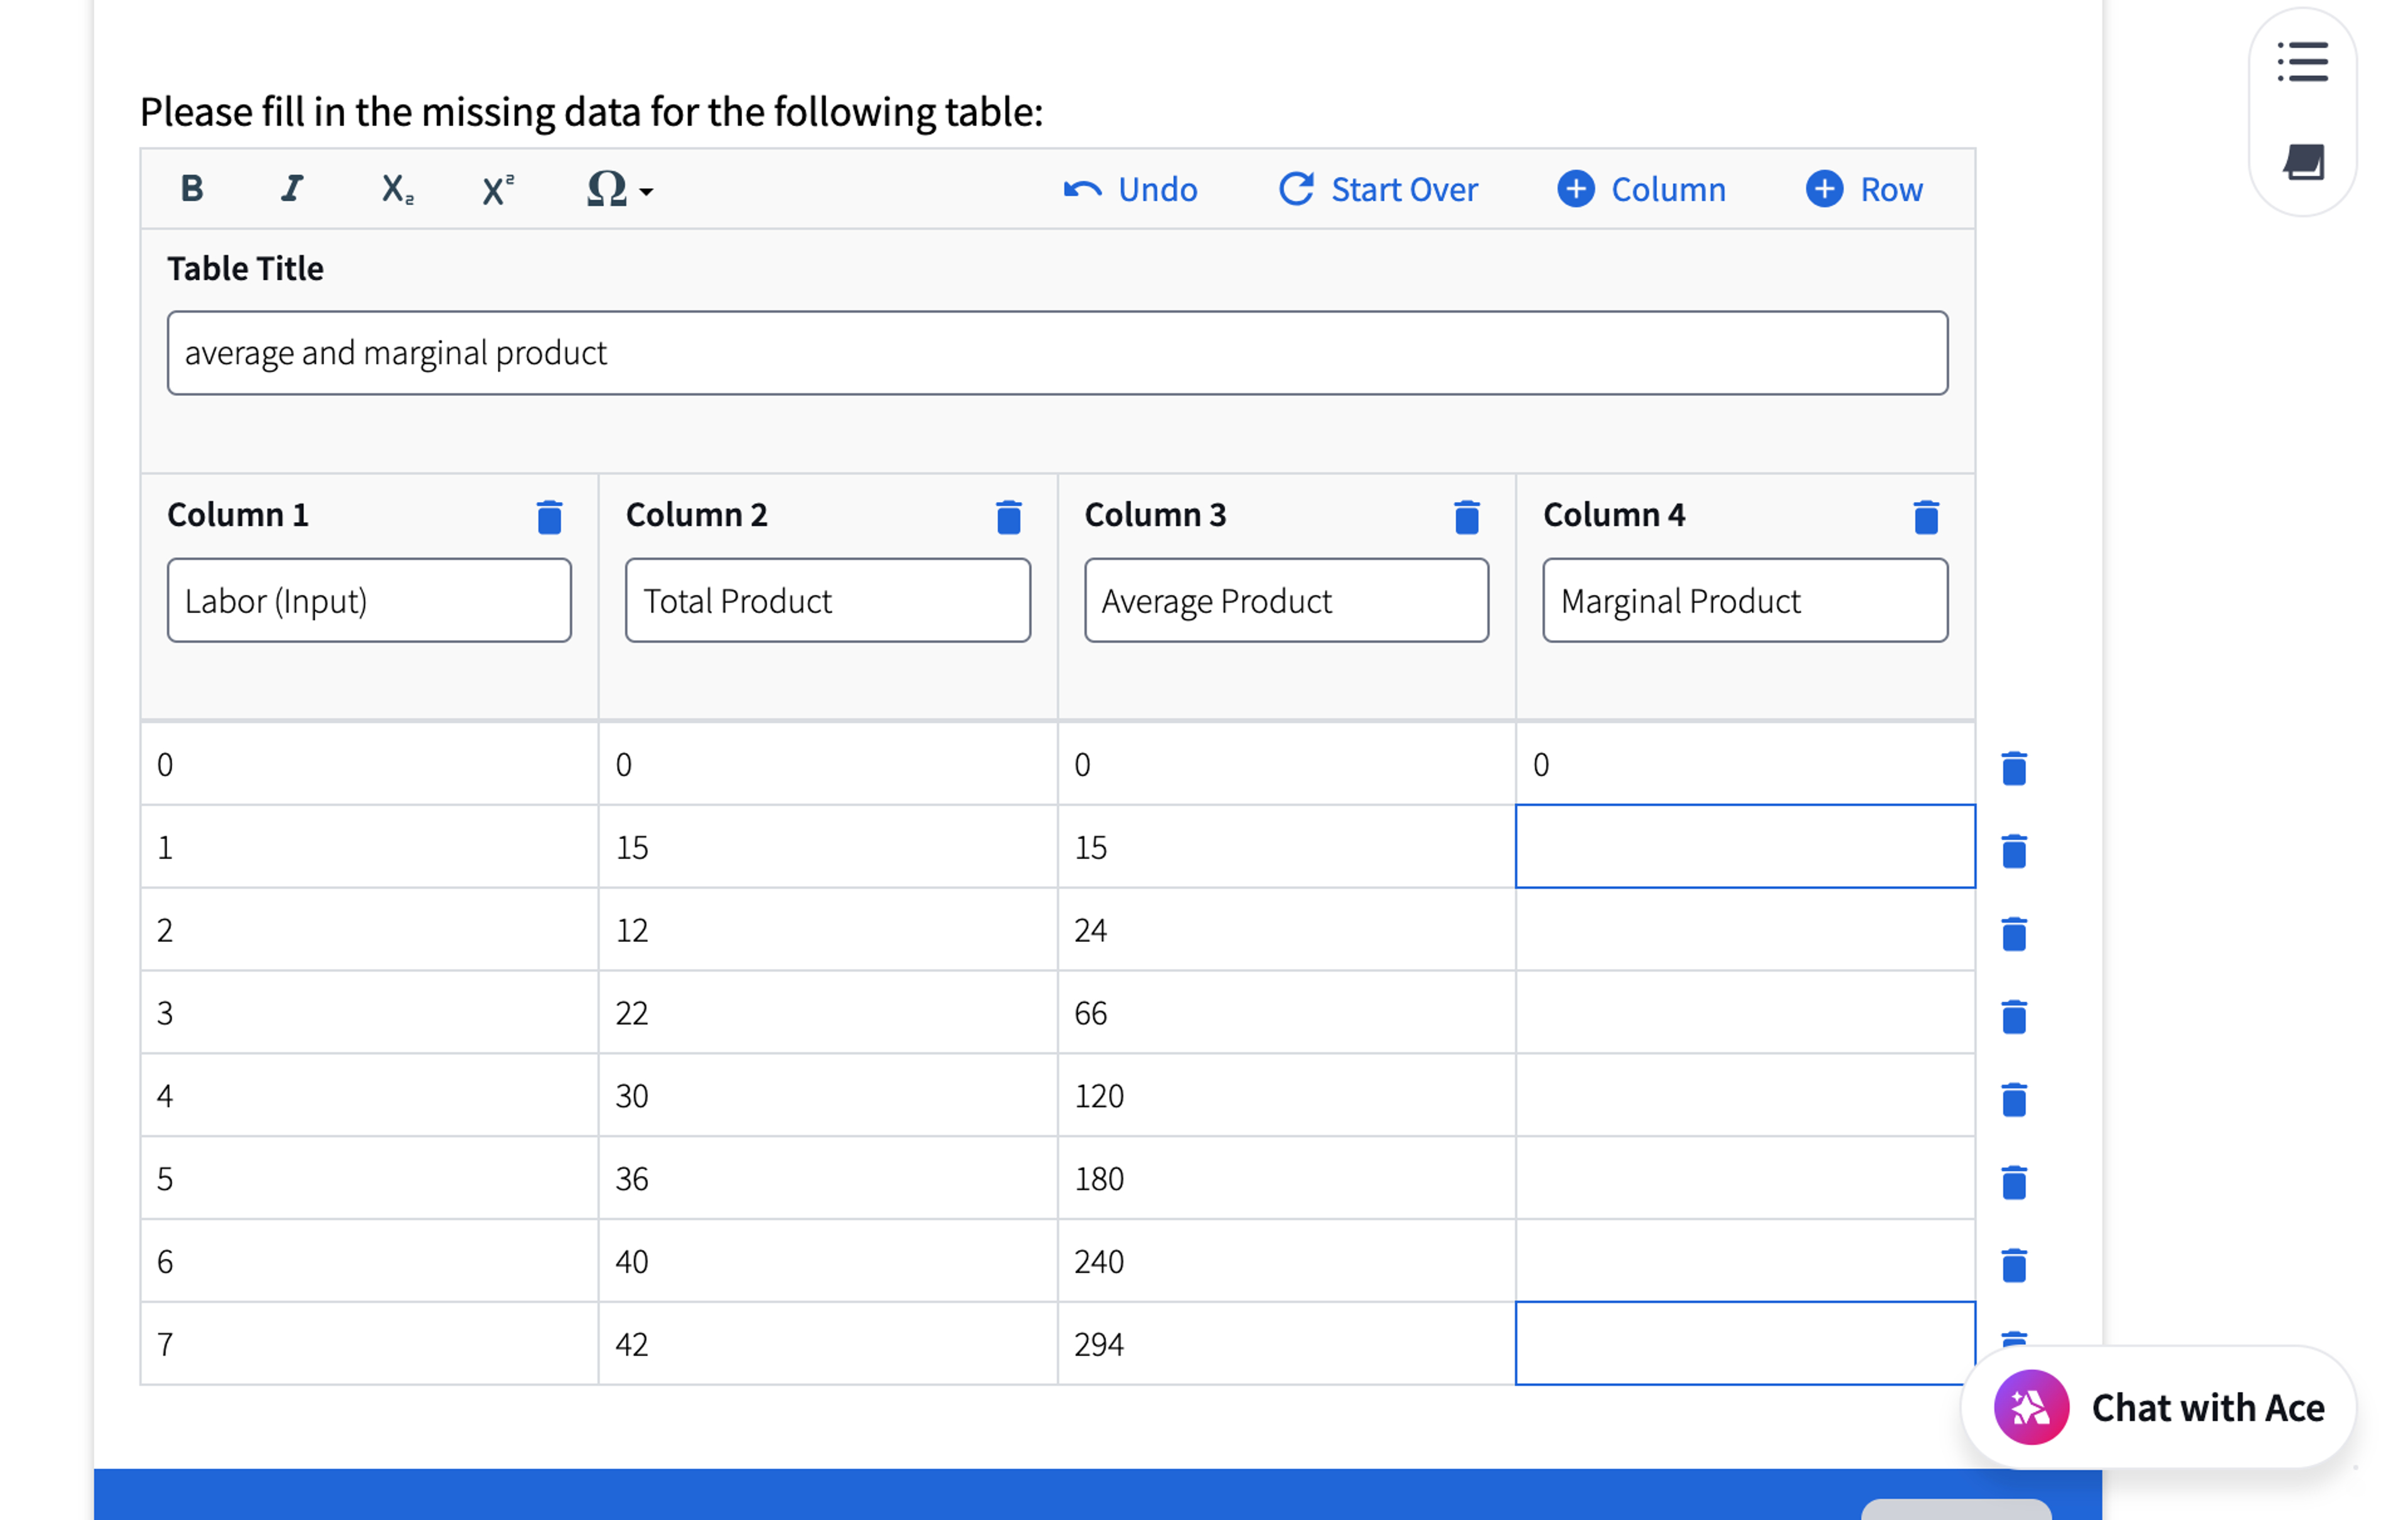Image resolution: width=2408 pixels, height=1520 pixels.
Task: Delete Column 3 with trash icon
Action: point(1466,517)
